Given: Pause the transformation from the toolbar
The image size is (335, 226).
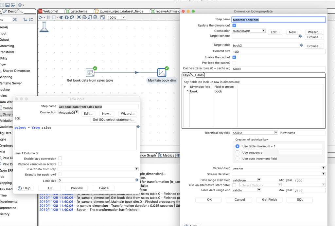Looking at the screenshot, I should [48, 17].
